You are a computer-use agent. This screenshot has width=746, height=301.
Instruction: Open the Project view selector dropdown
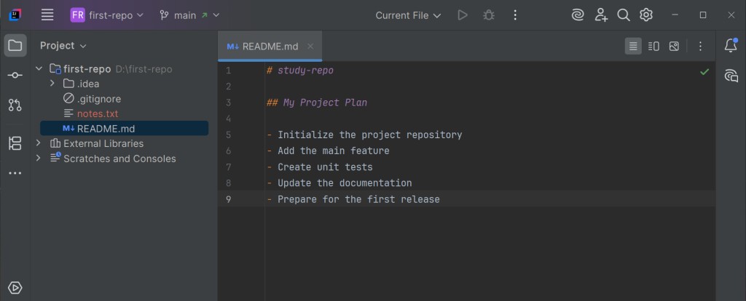[x=63, y=46]
